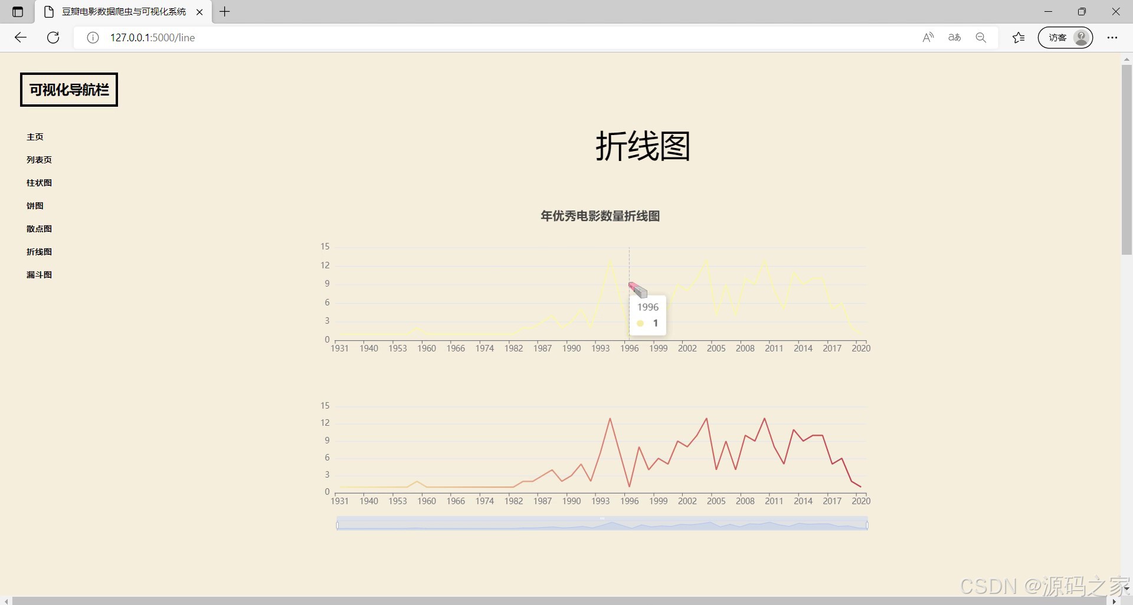This screenshot has height=605, width=1133.
Task: Click the browser back navigation arrow
Action: pos(21,37)
